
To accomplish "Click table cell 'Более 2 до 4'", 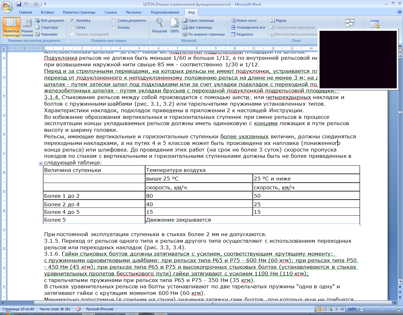I will (x=94, y=204).
